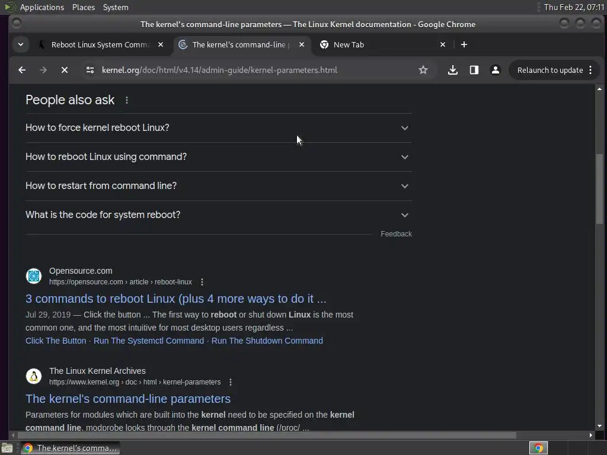Click the date and time clock
Screen dimensions: 607x455
(x=574, y=7)
